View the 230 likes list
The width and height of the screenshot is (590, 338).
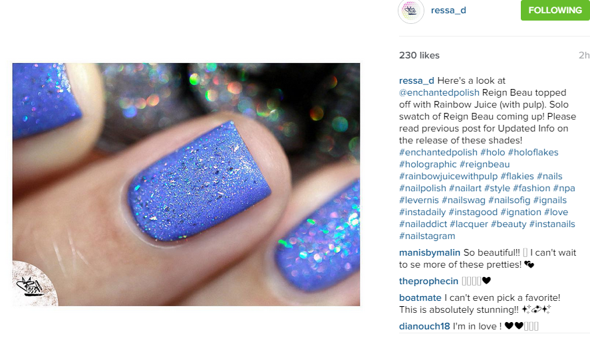coord(419,55)
